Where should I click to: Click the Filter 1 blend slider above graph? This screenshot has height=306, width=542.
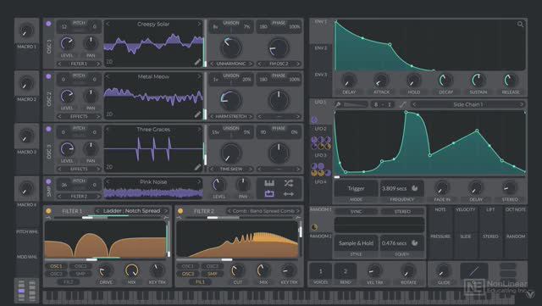click(108, 217)
